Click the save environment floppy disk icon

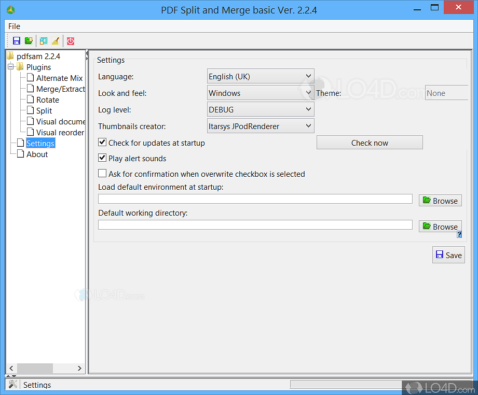[x=17, y=41]
